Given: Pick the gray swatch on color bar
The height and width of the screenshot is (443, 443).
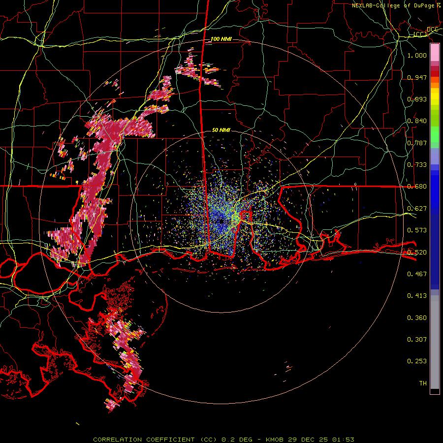Looking at the screenshot, I should point(435,342).
